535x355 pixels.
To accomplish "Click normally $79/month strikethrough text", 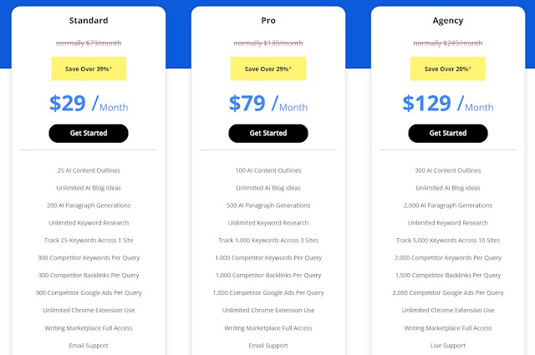I will pyautogui.click(x=89, y=43).
